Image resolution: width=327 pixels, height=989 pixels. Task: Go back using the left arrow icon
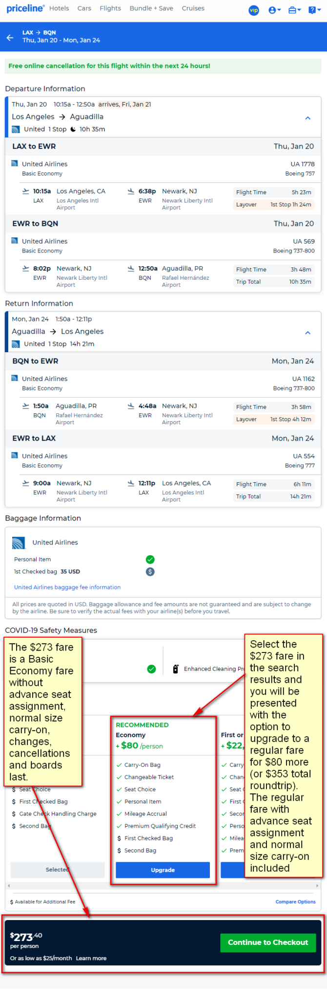(10, 37)
